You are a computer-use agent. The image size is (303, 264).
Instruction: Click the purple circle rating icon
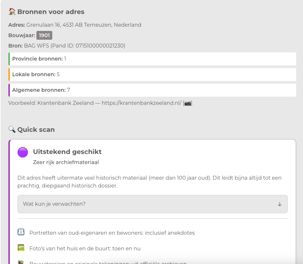pos(23,152)
